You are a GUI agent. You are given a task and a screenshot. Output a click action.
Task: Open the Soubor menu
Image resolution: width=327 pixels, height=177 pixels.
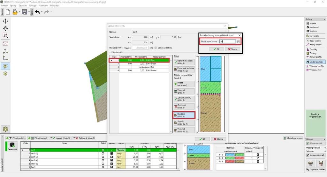coord(4,6)
